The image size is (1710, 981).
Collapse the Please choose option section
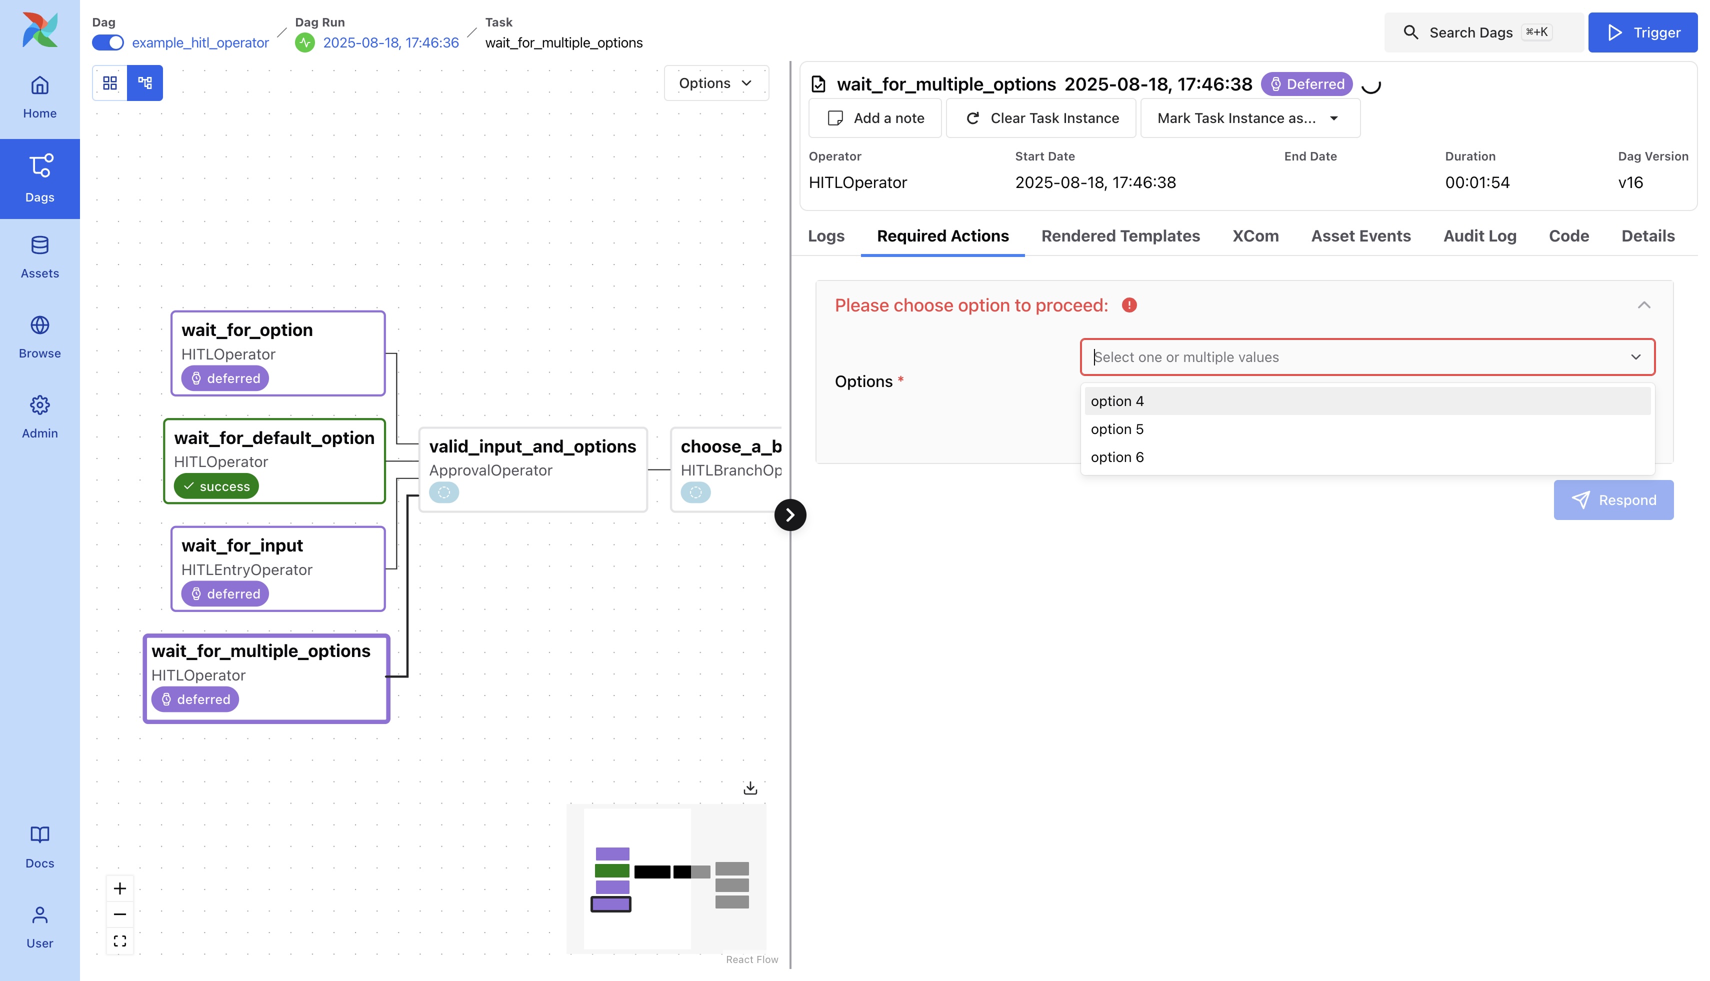coord(1643,305)
